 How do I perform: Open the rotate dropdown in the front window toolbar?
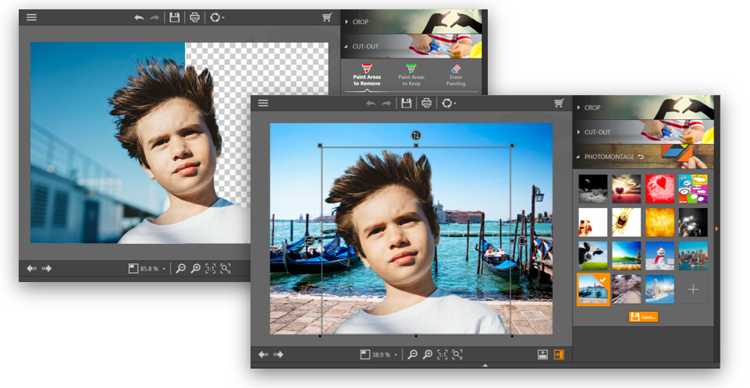click(448, 103)
